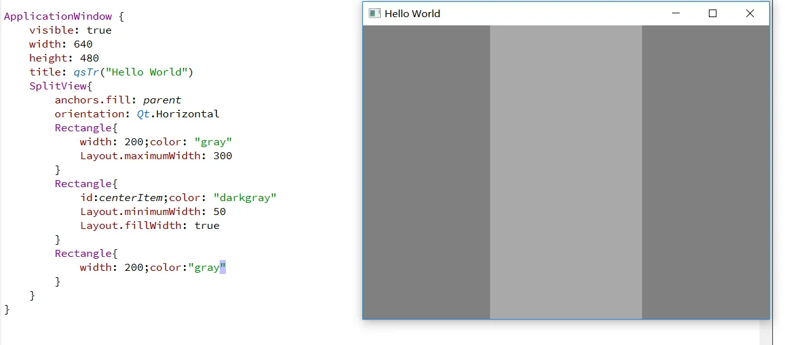
Task: Maximize the Hello World window
Action: [713, 13]
